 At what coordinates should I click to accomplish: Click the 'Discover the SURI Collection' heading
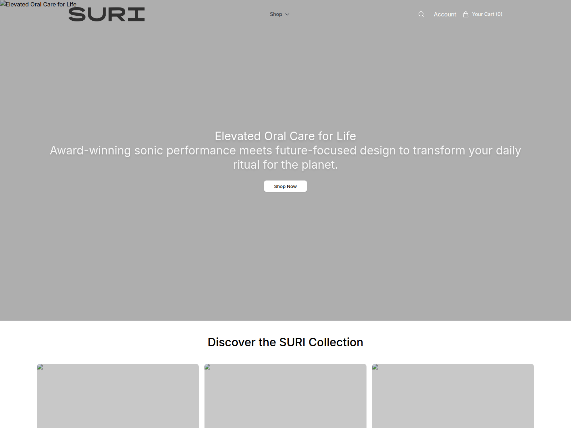coord(285,342)
